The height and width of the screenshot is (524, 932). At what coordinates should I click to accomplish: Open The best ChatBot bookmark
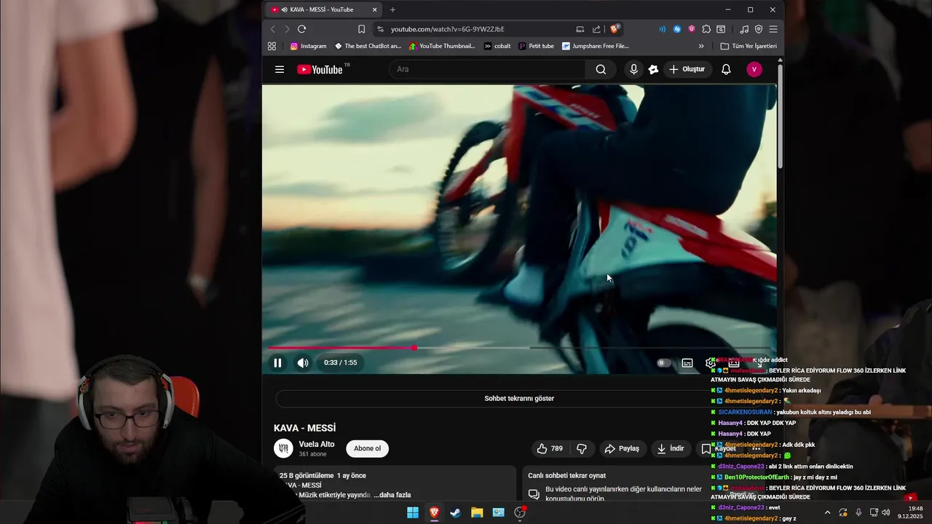point(368,46)
